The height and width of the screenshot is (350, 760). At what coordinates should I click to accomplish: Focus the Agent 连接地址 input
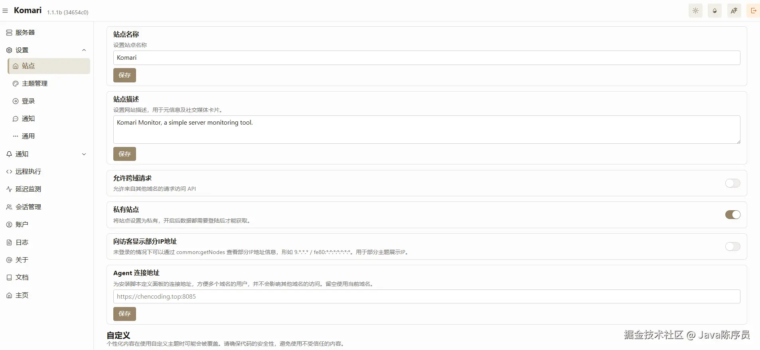click(426, 296)
